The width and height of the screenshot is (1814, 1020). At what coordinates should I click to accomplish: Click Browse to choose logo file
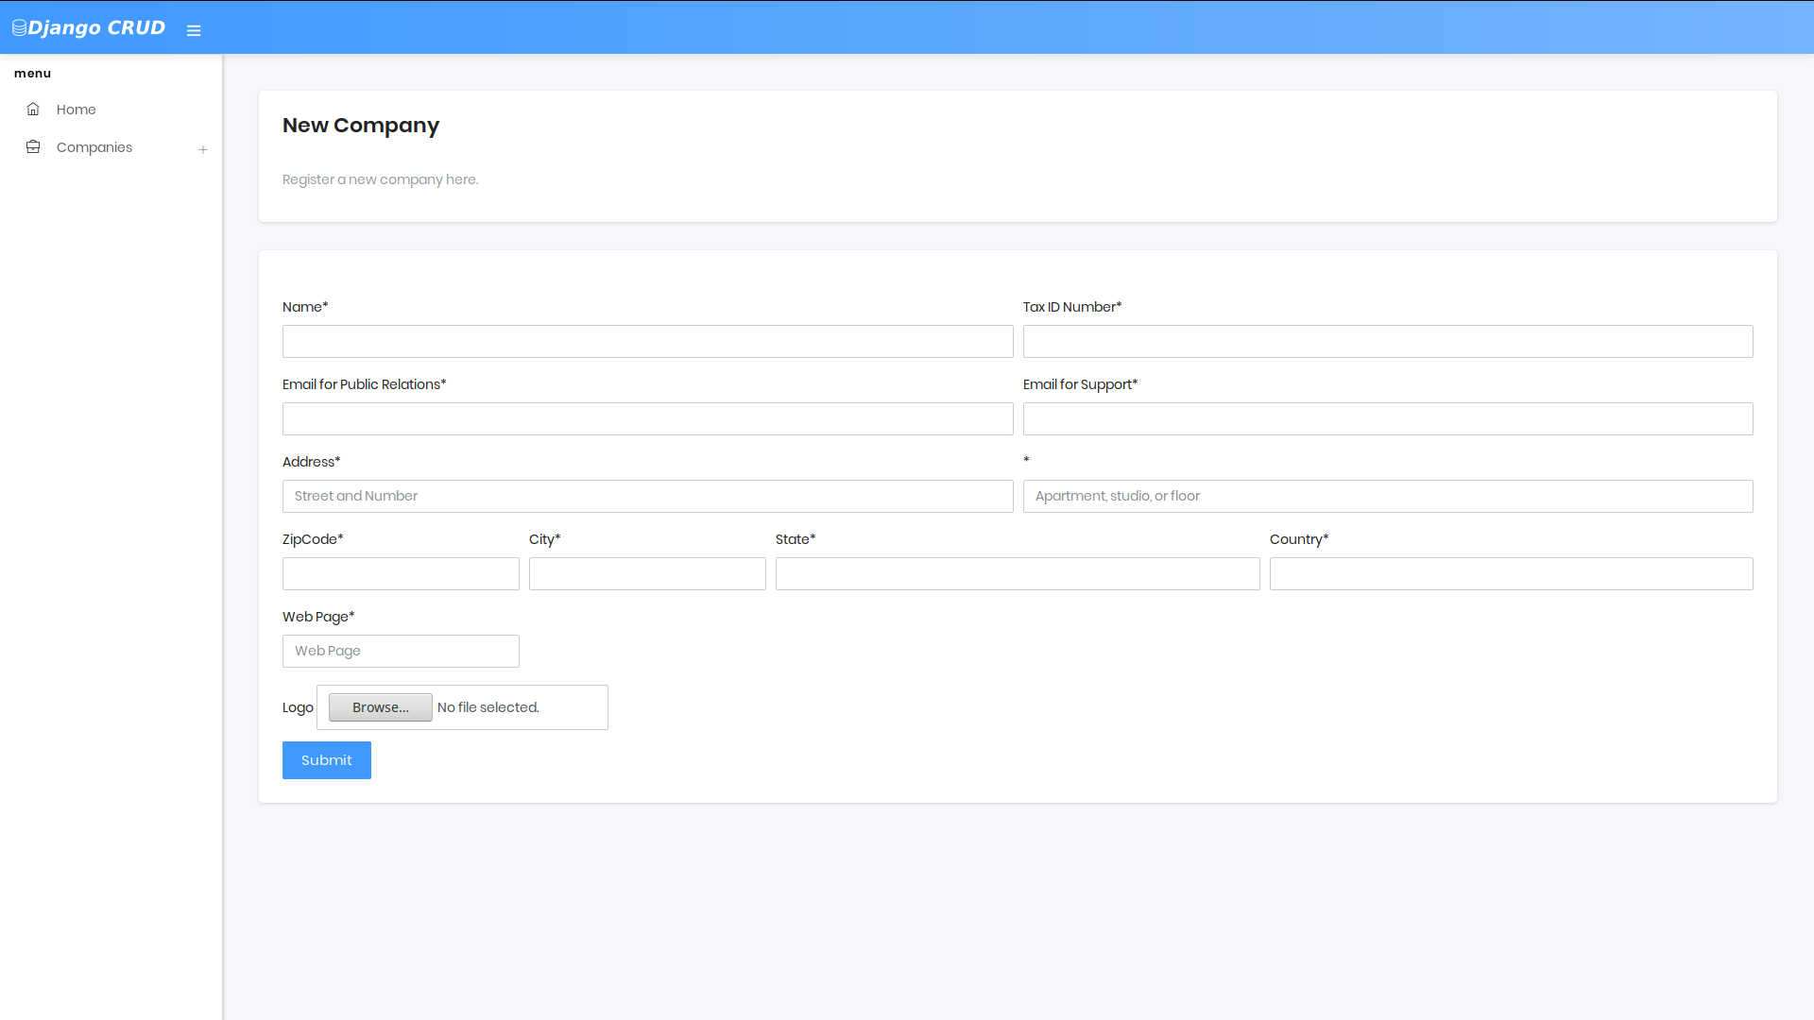click(380, 707)
